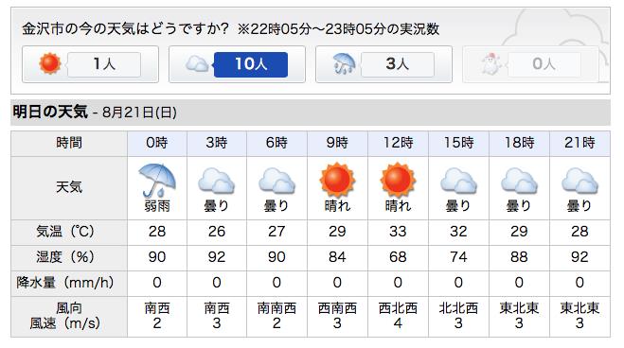Click the 18時 column header
Screen dimensions: 624x348
pyautogui.click(x=519, y=143)
